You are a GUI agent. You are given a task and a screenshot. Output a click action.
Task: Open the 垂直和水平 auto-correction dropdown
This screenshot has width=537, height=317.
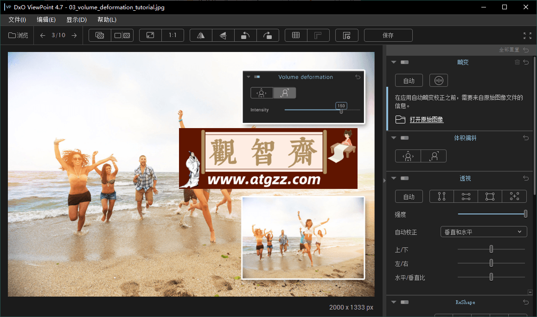pyautogui.click(x=484, y=232)
